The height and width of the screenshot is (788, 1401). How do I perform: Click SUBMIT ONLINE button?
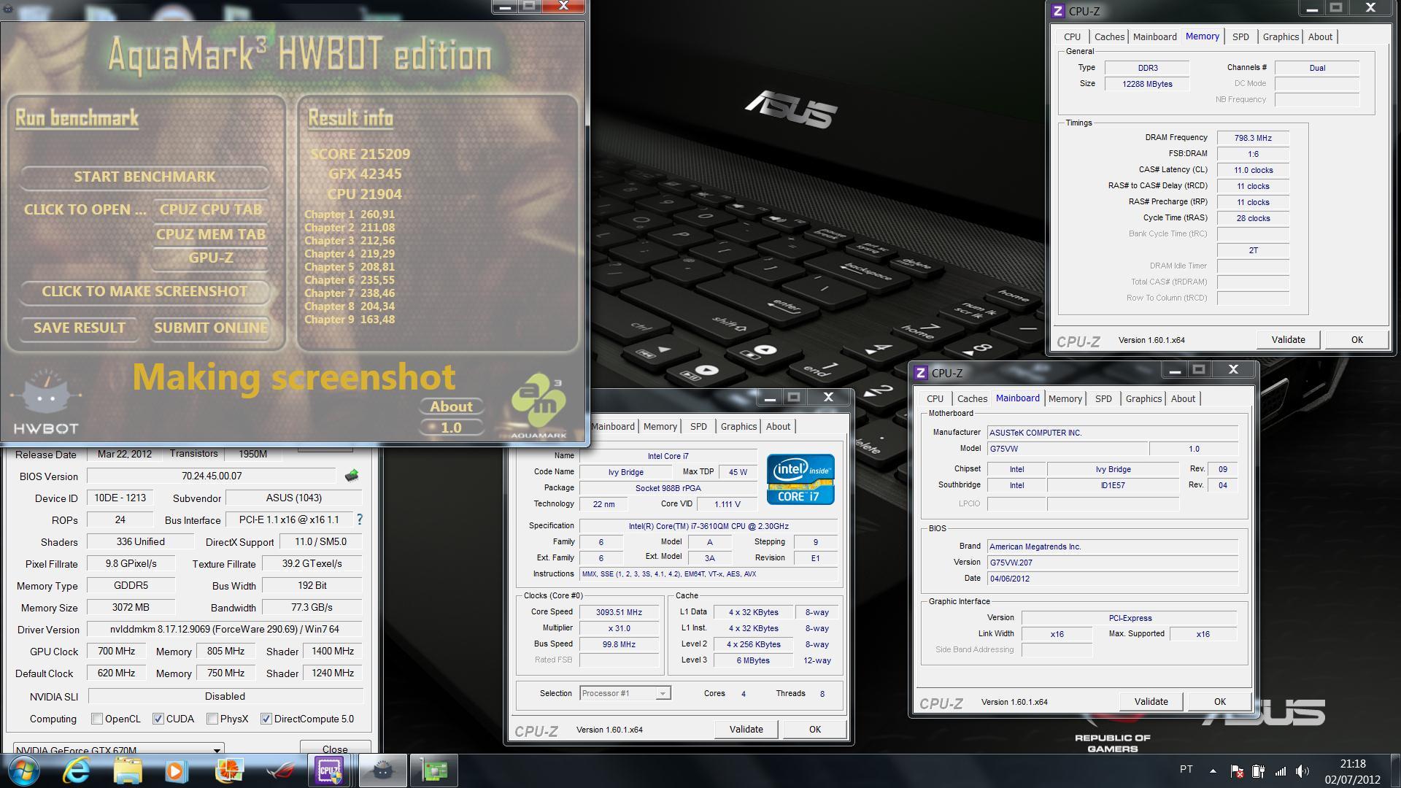[210, 328]
